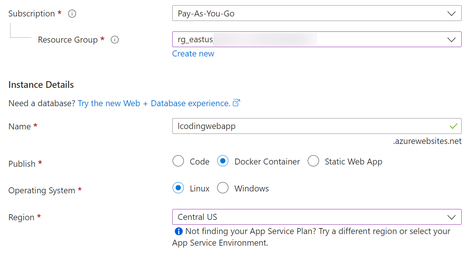The width and height of the screenshot is (474, 255).
Task: Click the Create new link
Action: coord(193,53)
